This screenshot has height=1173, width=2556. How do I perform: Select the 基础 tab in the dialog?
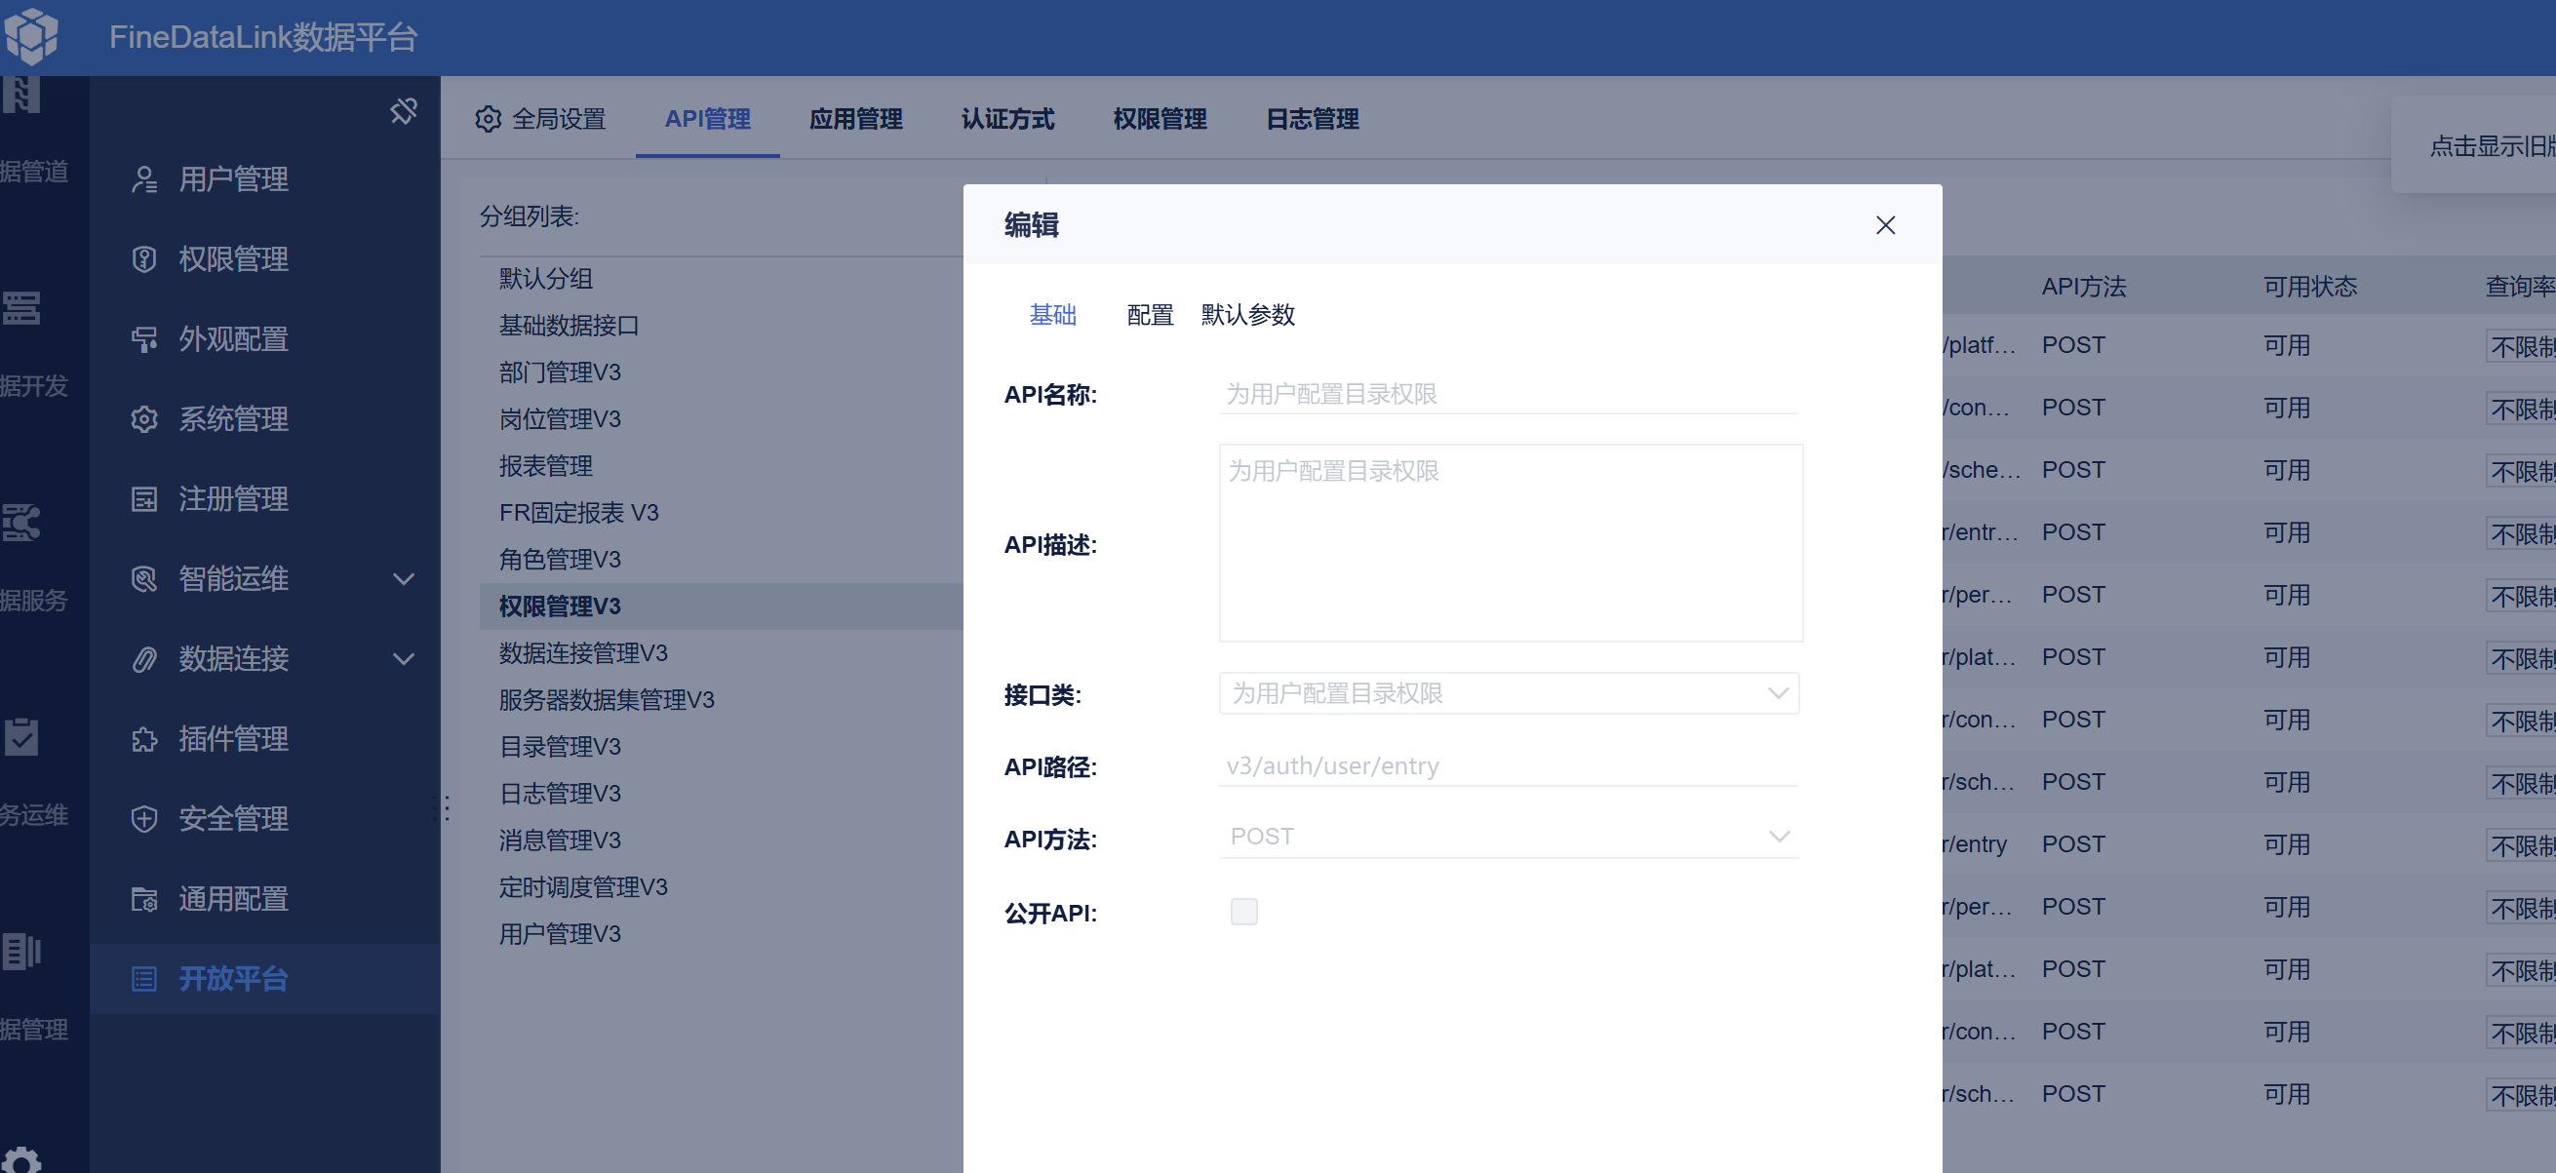(x=1053, y=315)
